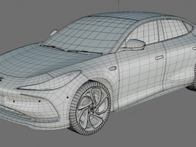
Task: Select the small far-side mirror beyond the windshield
Action: tap(54, 33)
